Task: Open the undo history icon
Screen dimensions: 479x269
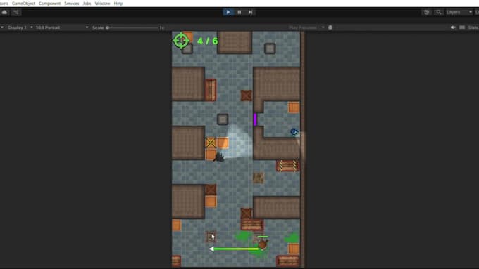Action: point(426,12)
